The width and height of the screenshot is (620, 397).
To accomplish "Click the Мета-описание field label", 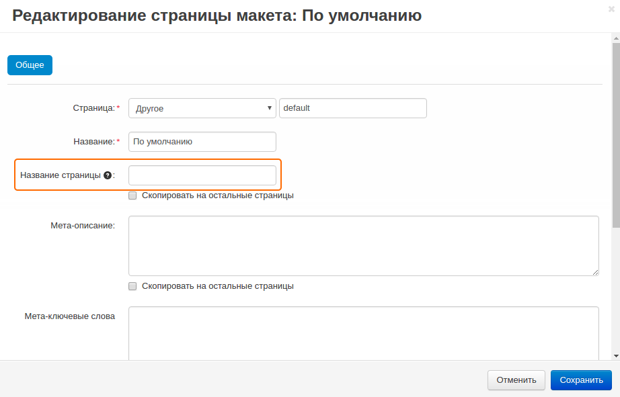I will [82, 225].
